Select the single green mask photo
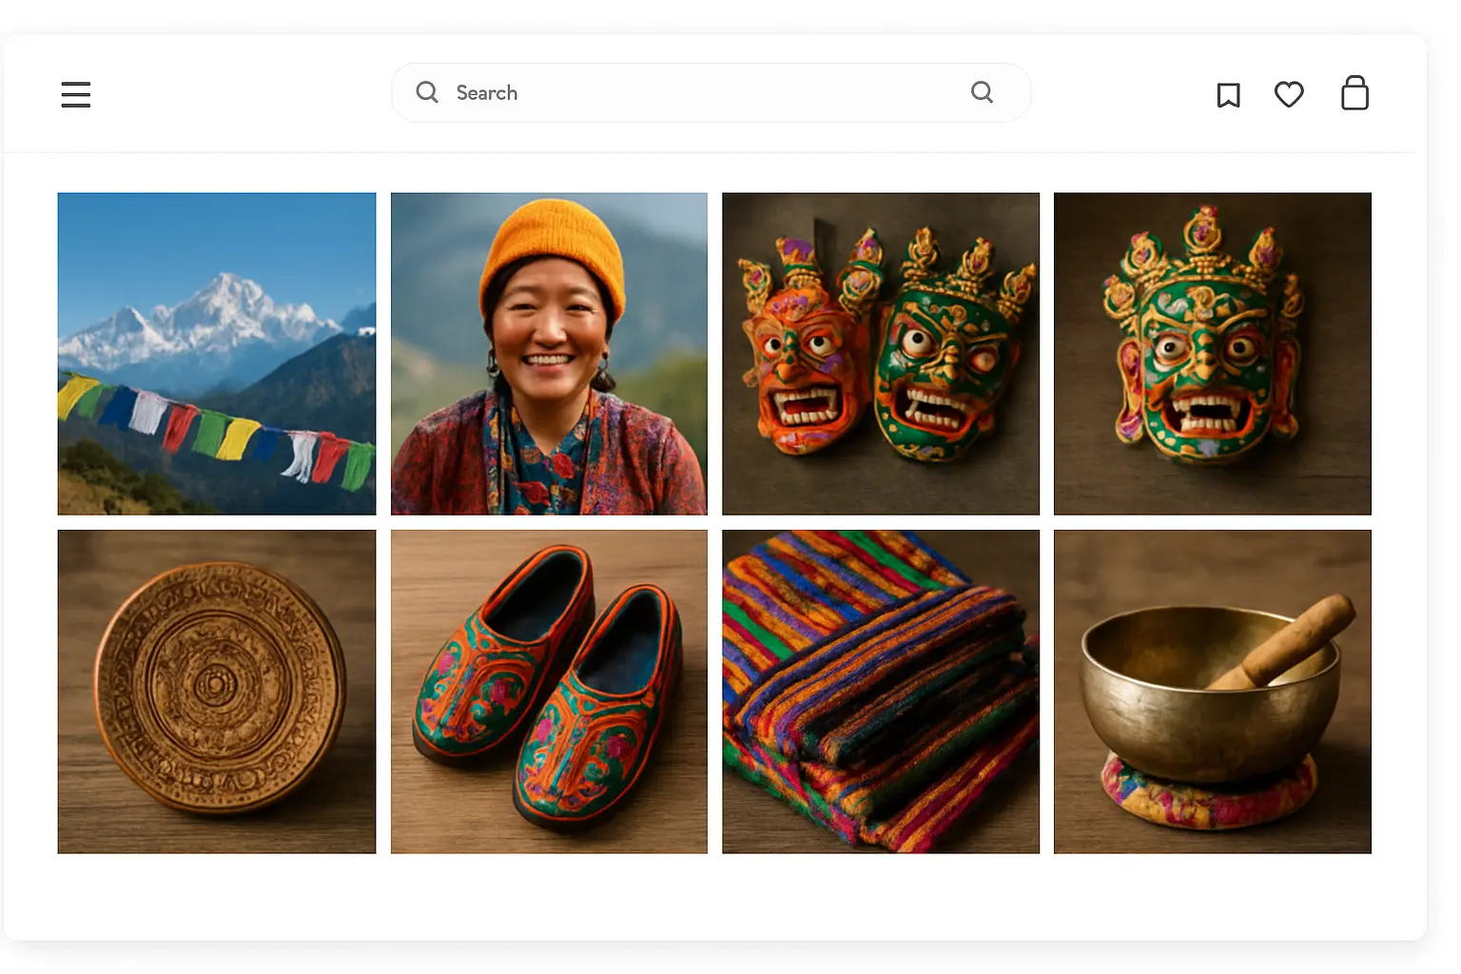This screenshot has height=974, width=1461. click(1213, 354)
